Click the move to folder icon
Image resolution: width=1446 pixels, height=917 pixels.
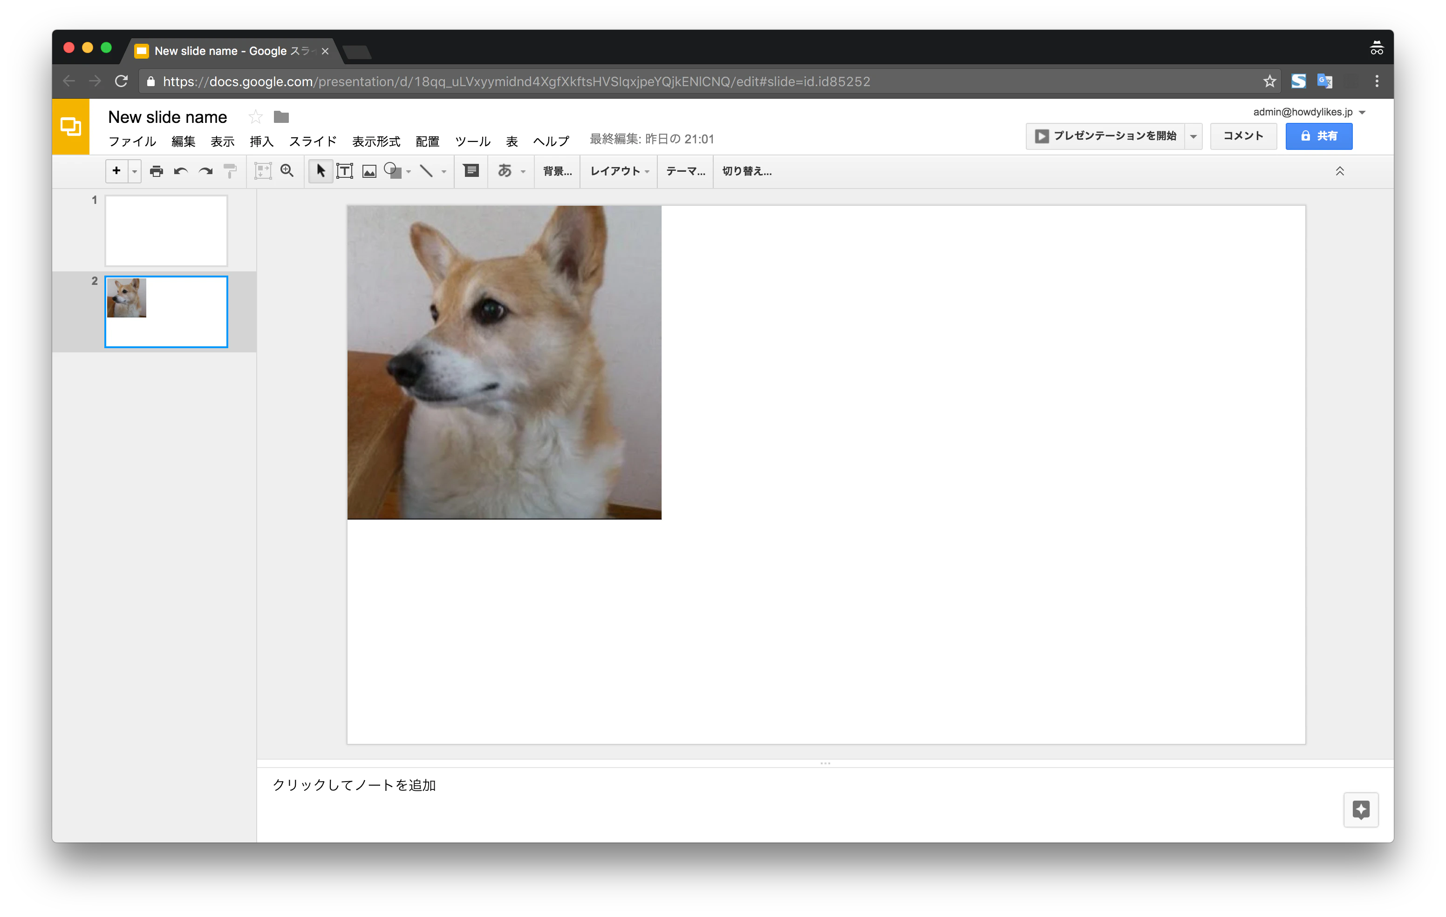281,116
